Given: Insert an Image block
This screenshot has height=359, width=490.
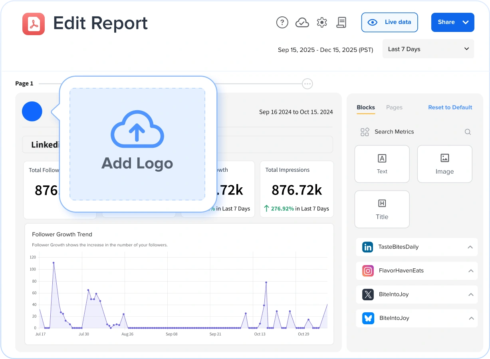Looking at the screenshot, I should pyautogui.click(x=444, y=164).
